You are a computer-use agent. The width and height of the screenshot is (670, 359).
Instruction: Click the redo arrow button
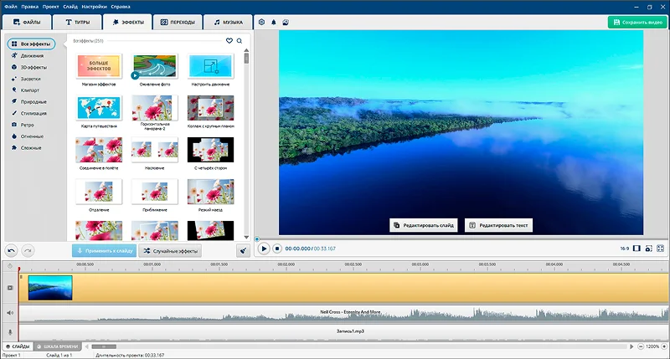pos(28,250)
